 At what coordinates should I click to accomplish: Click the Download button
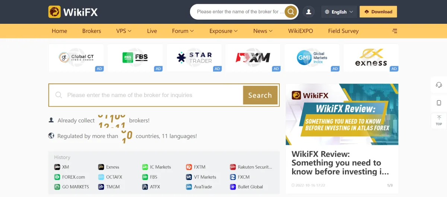[x=378, y=12]
